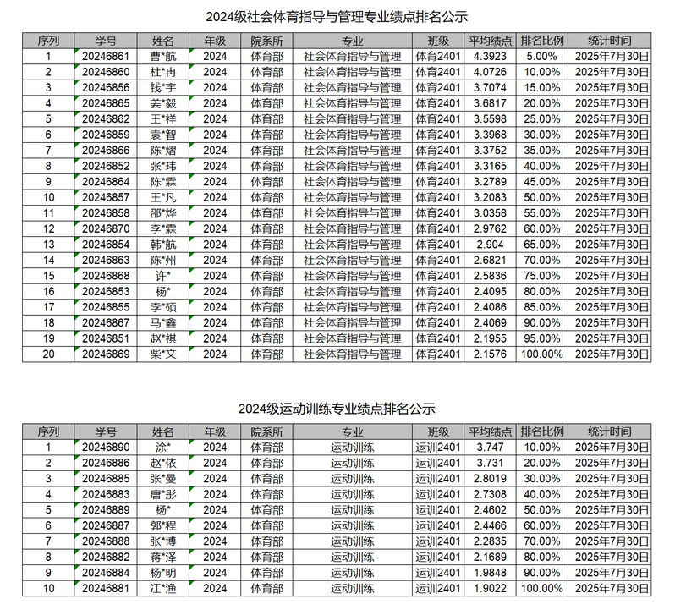Click the 统计时间 header in the second table
Viewport: 675px width, 610px height.
click(x=610, y=431)
